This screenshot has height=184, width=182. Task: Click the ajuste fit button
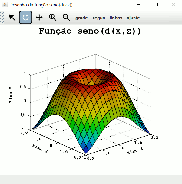pos(133,18)
